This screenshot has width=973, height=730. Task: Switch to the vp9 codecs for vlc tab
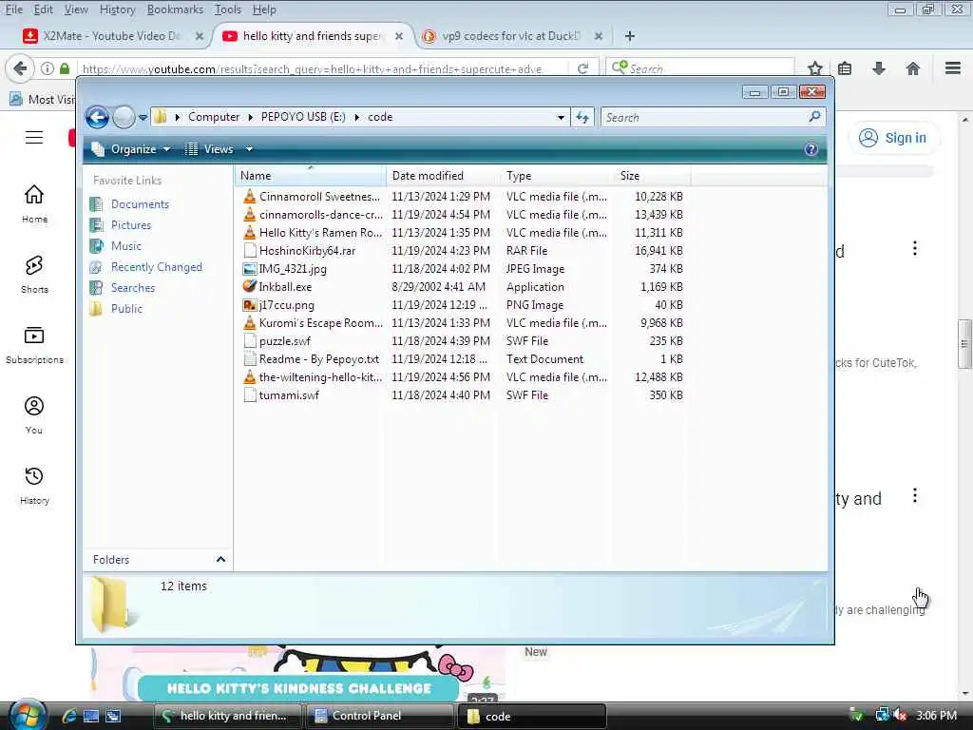point(512,36)
